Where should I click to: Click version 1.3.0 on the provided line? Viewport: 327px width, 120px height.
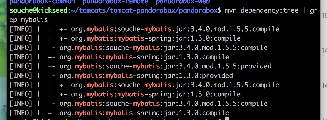pyautogui.click(x=188, y=75)
